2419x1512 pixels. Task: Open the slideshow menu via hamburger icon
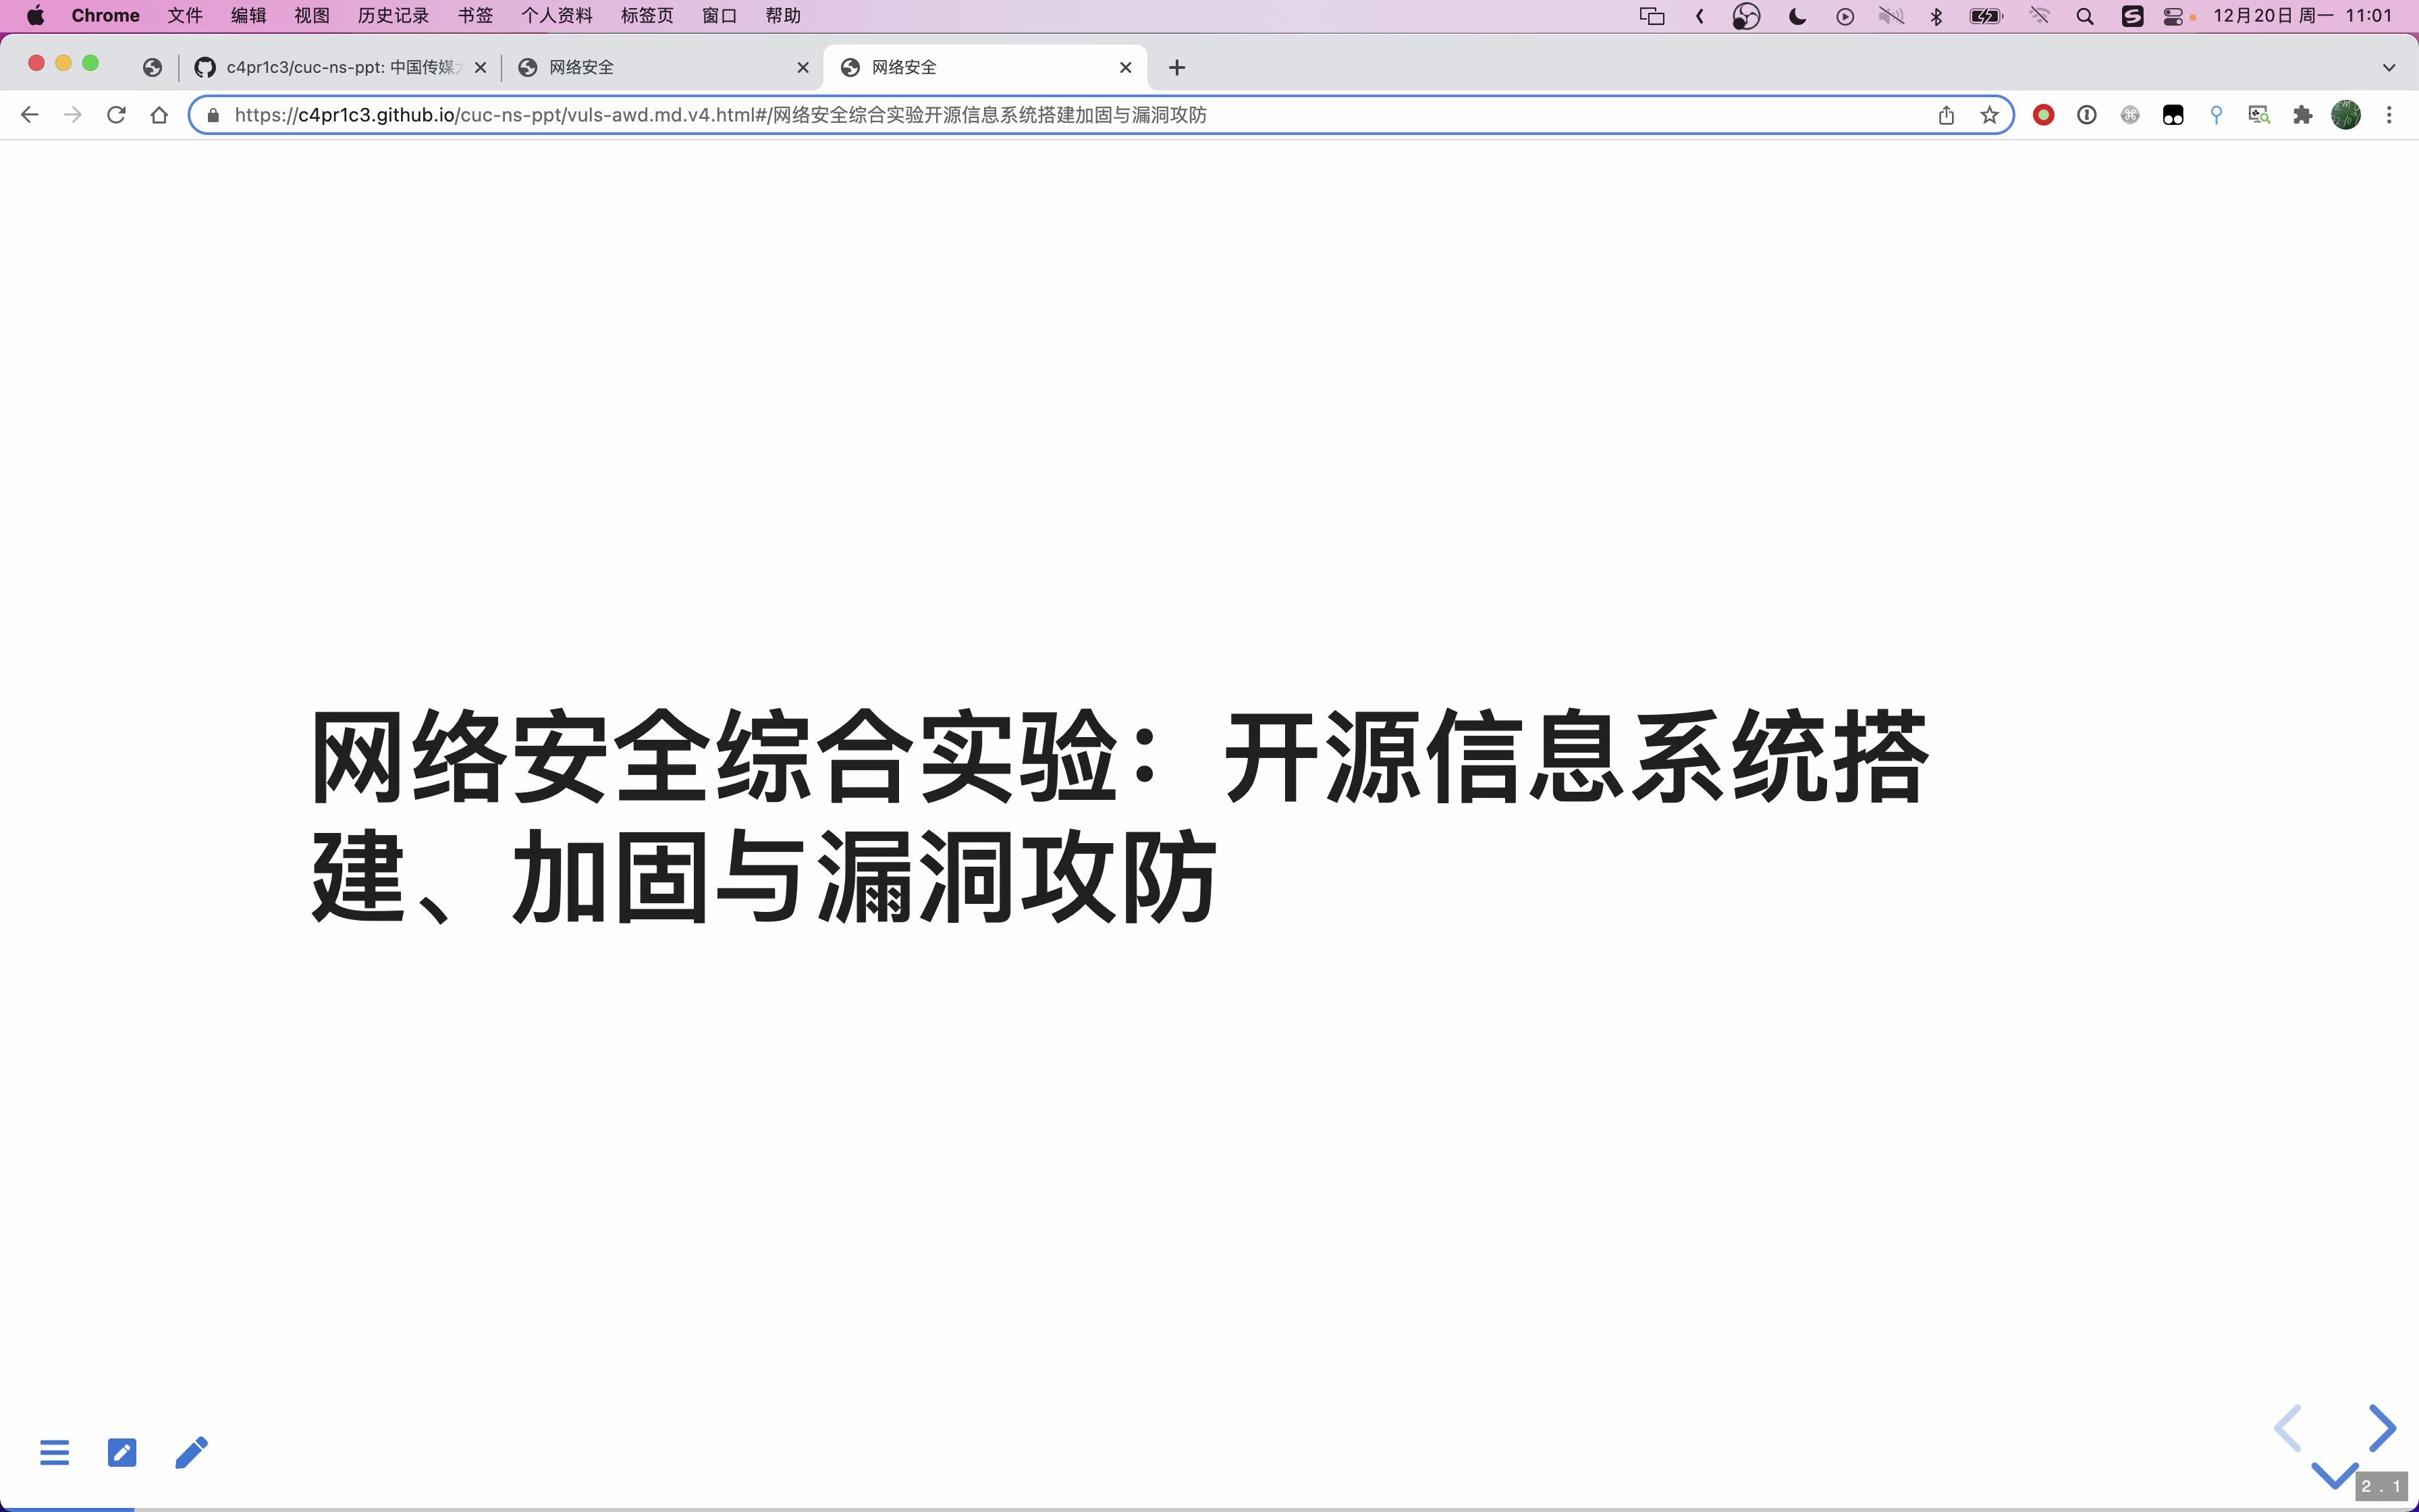(55, 1452)
